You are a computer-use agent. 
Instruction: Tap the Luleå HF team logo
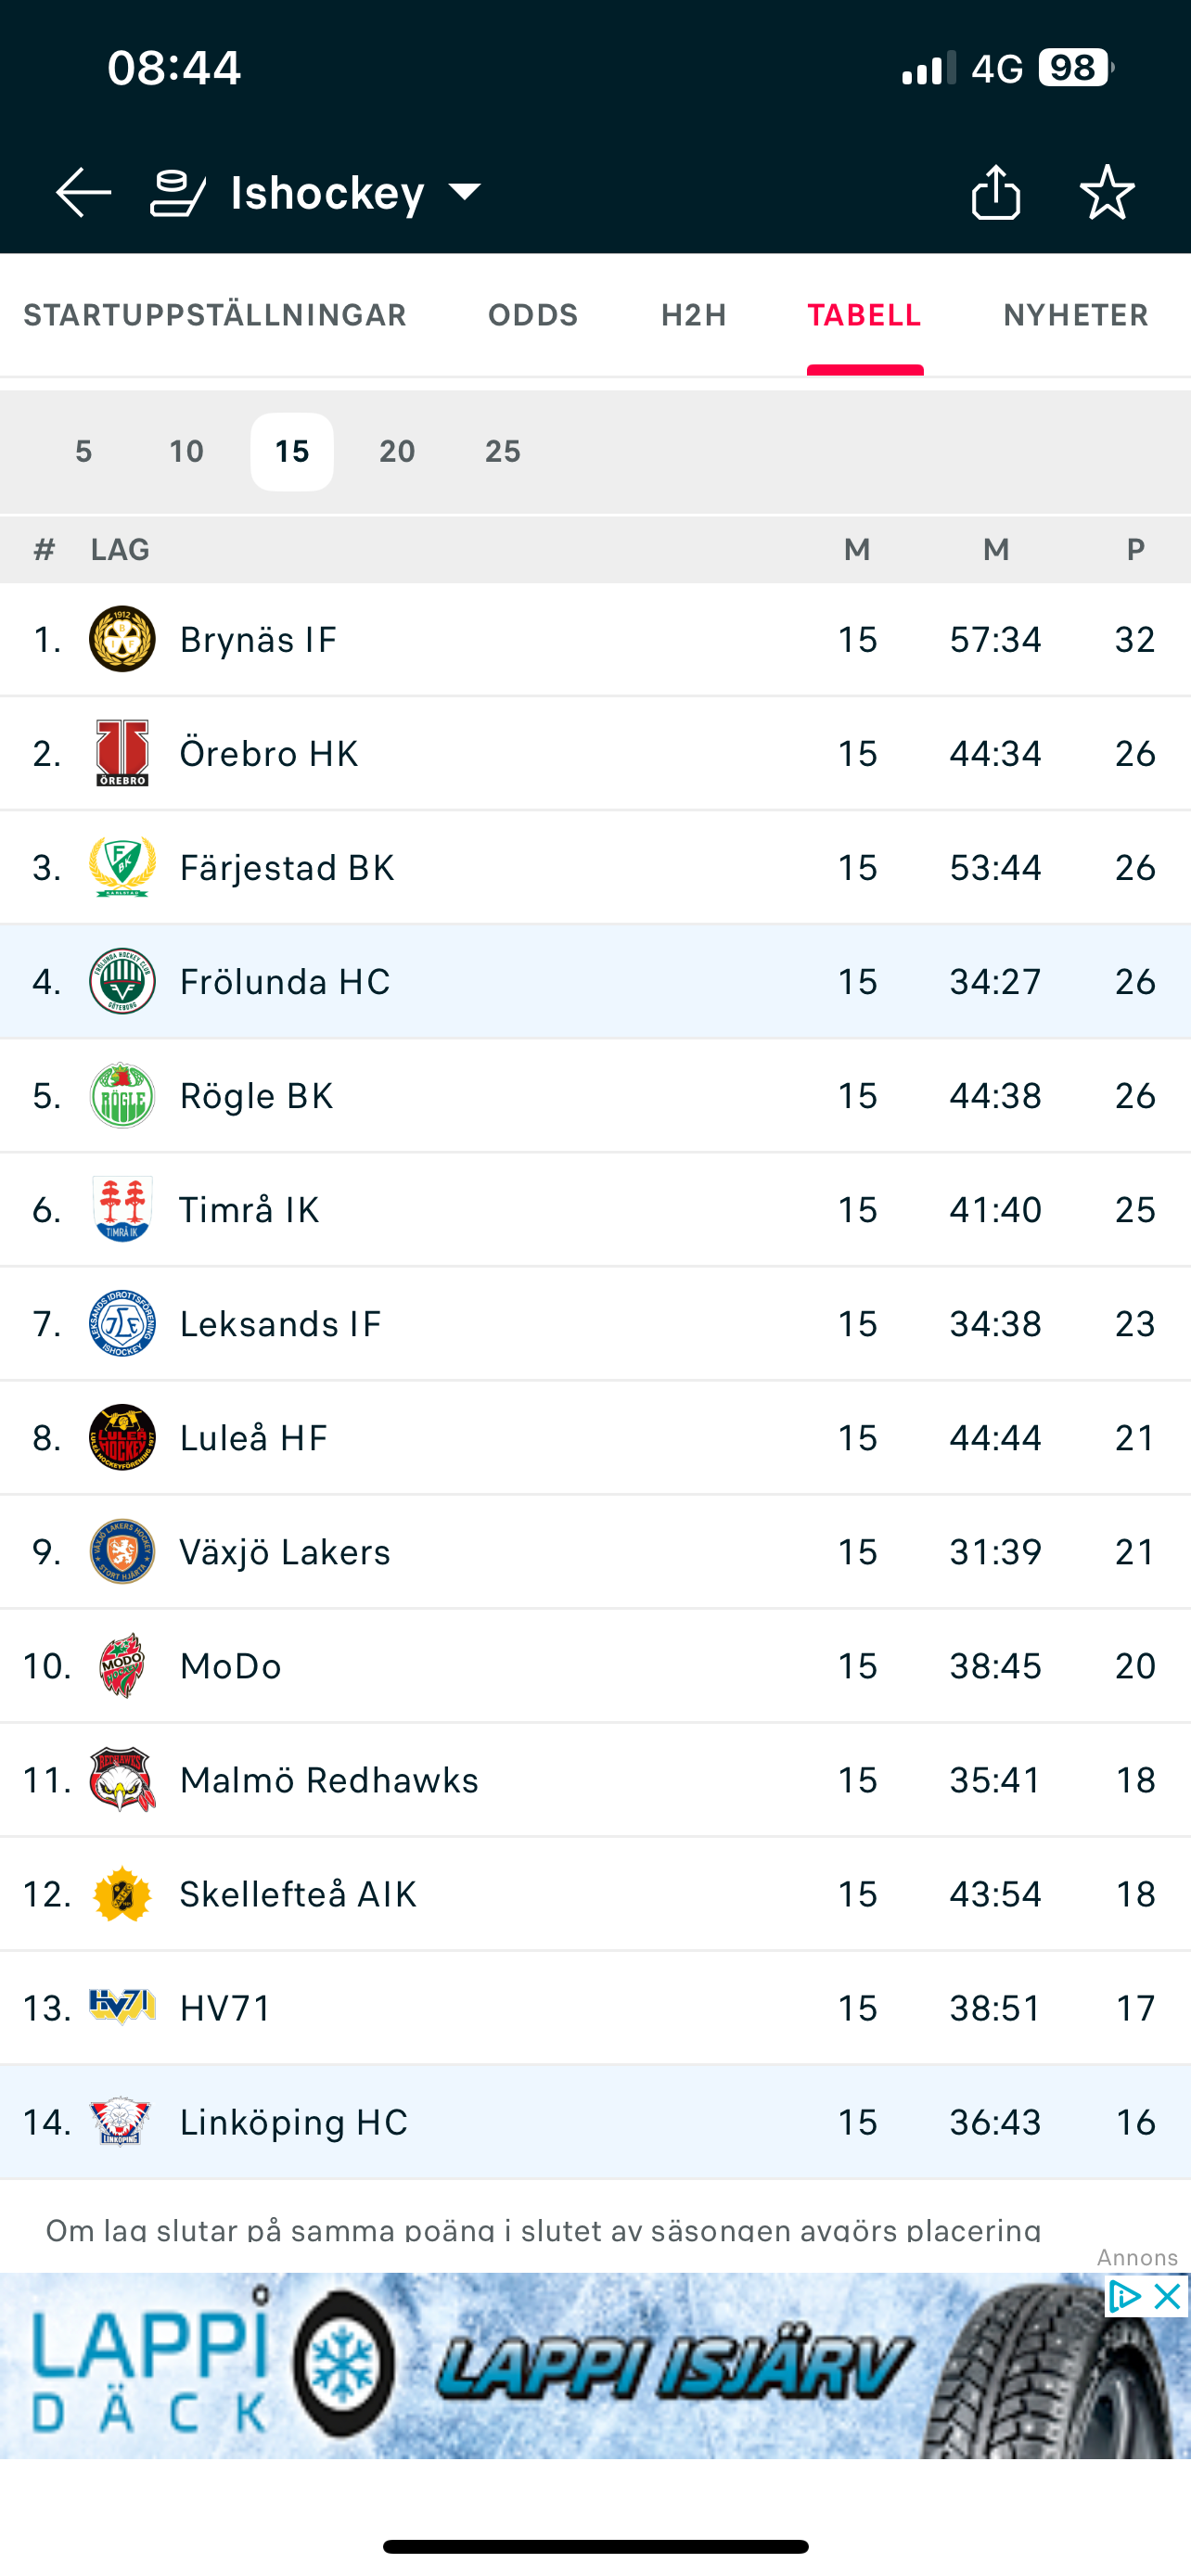[x=122, y=1437]
